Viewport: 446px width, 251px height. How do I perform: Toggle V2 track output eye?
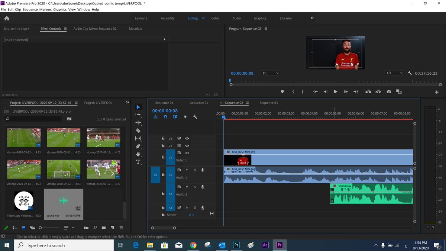point(187,146)
